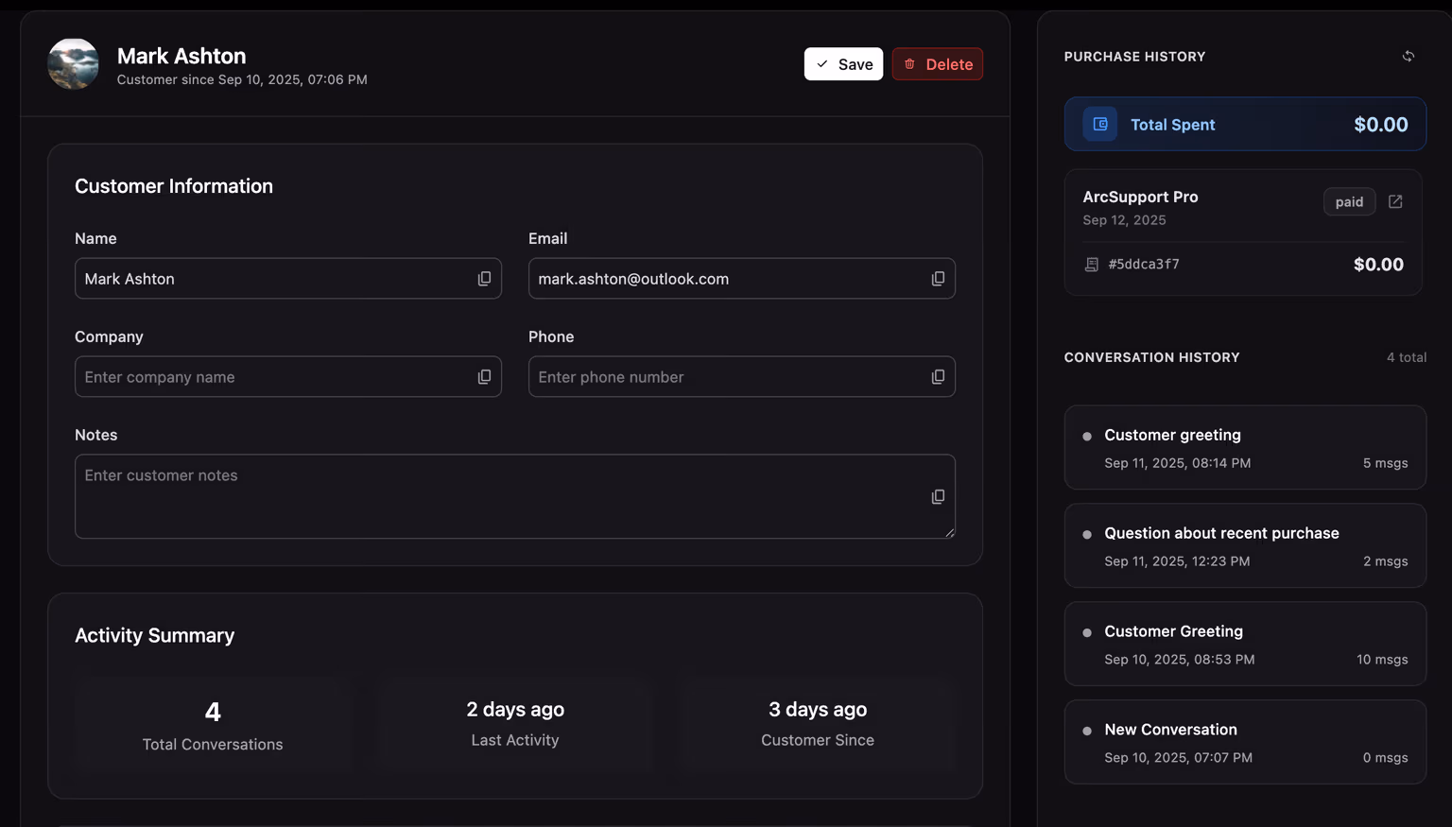
Task: Save the customer record
Action: tap(843, 63)
